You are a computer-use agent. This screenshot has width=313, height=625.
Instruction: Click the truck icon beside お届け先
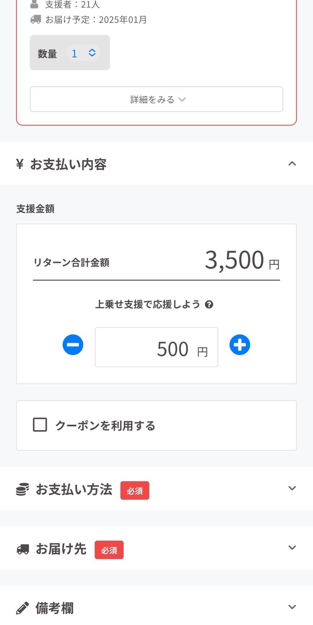pyautogui.click(x=23, y=549)
